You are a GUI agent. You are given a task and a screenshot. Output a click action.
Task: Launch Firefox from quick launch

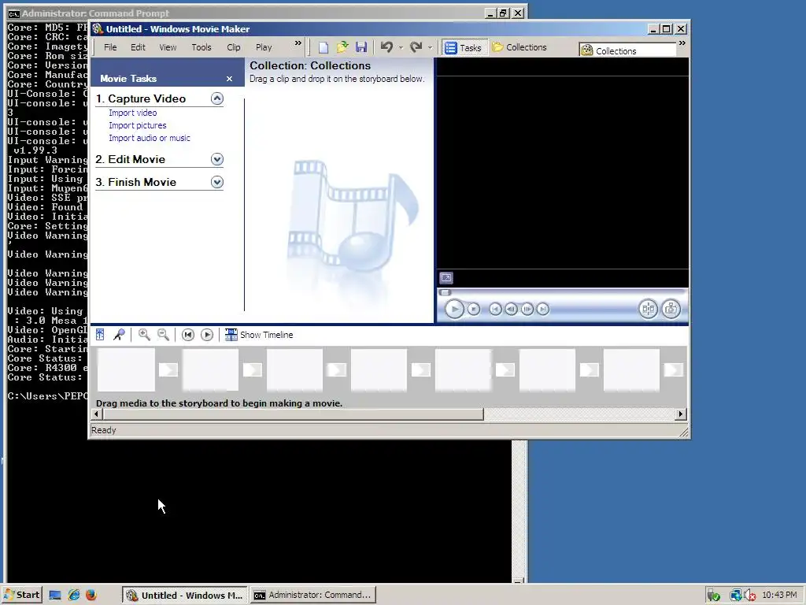pyautogui.click(x=91, y=596)
